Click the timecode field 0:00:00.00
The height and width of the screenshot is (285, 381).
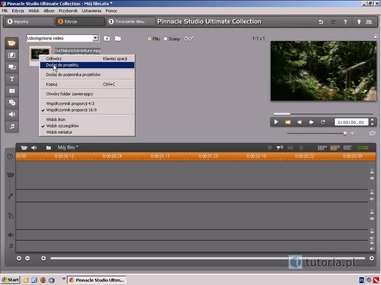point(351,122)
